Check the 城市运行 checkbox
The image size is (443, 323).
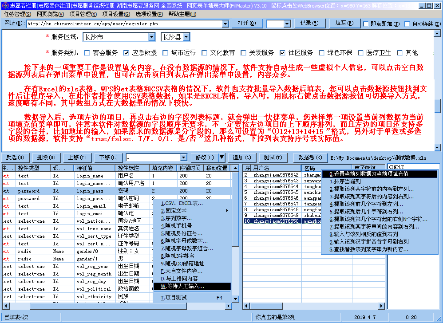[x=166, y=53]
